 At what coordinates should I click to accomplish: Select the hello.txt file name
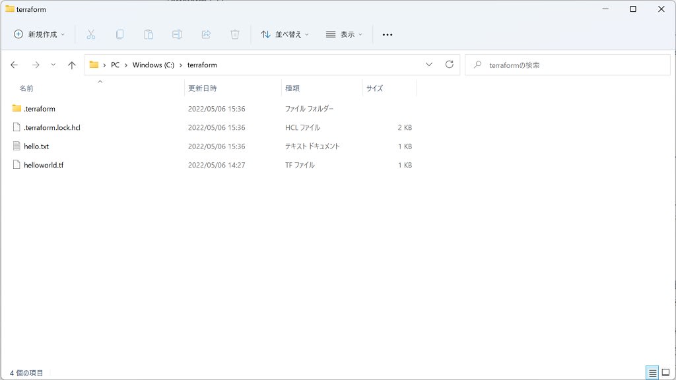coord(36,146)
